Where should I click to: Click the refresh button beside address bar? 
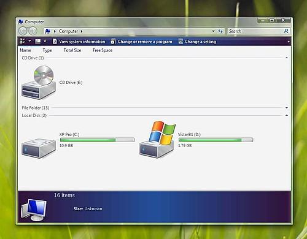click(x=220, y=31)
